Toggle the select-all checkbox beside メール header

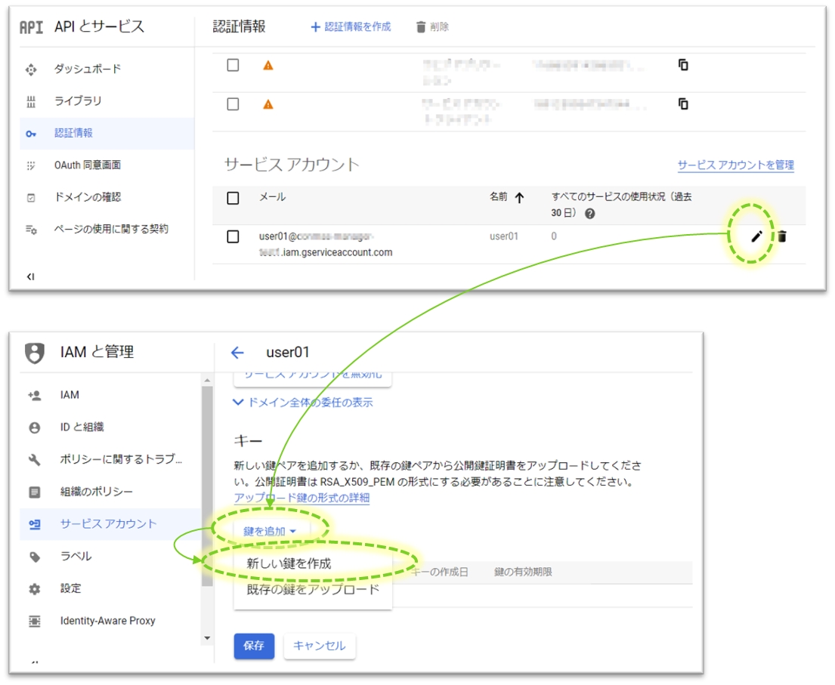coord(233,198)
